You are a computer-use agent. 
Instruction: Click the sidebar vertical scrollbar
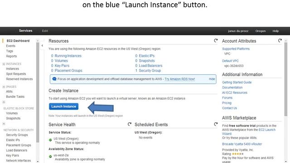38,92
